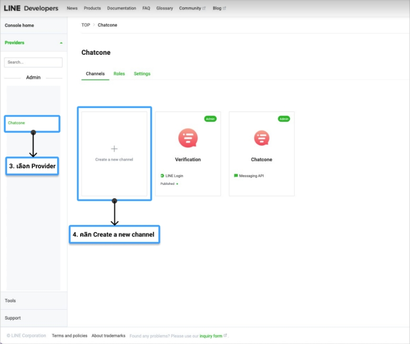Focus the providers Search field
The width and height of the screenshot is (410, 344).
[33, 62]
